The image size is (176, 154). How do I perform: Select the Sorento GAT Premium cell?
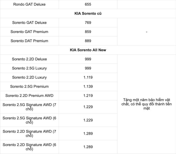(29, 32)
